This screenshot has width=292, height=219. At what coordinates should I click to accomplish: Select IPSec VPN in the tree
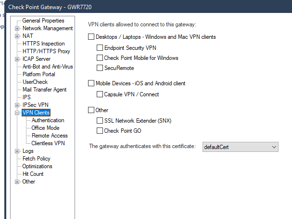(x=36, y=105)
